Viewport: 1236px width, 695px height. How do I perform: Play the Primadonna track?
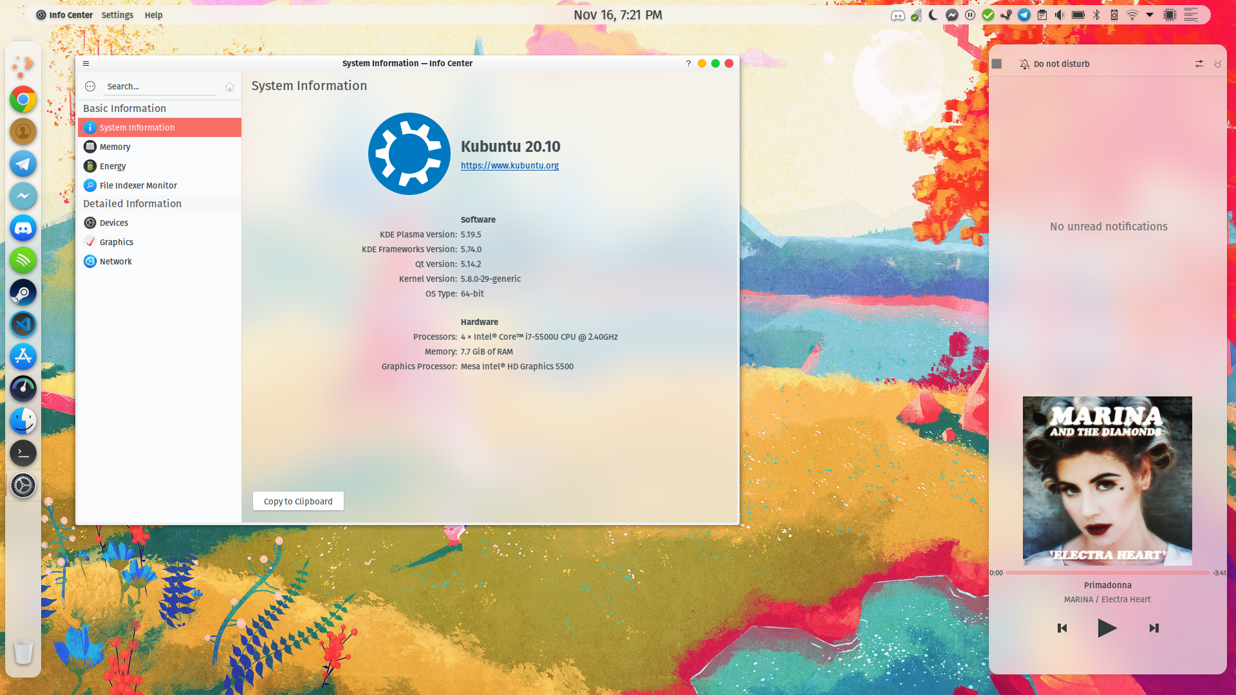1107,628
